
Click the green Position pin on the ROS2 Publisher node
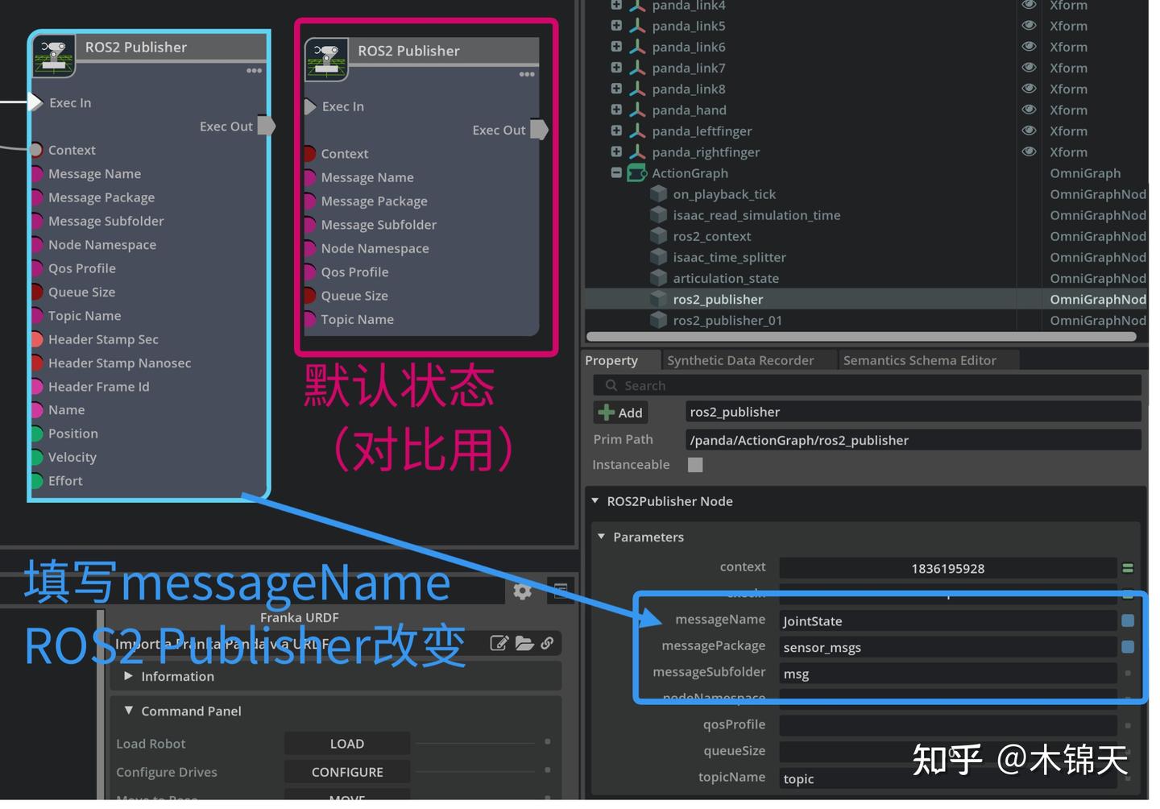(36, 434)
